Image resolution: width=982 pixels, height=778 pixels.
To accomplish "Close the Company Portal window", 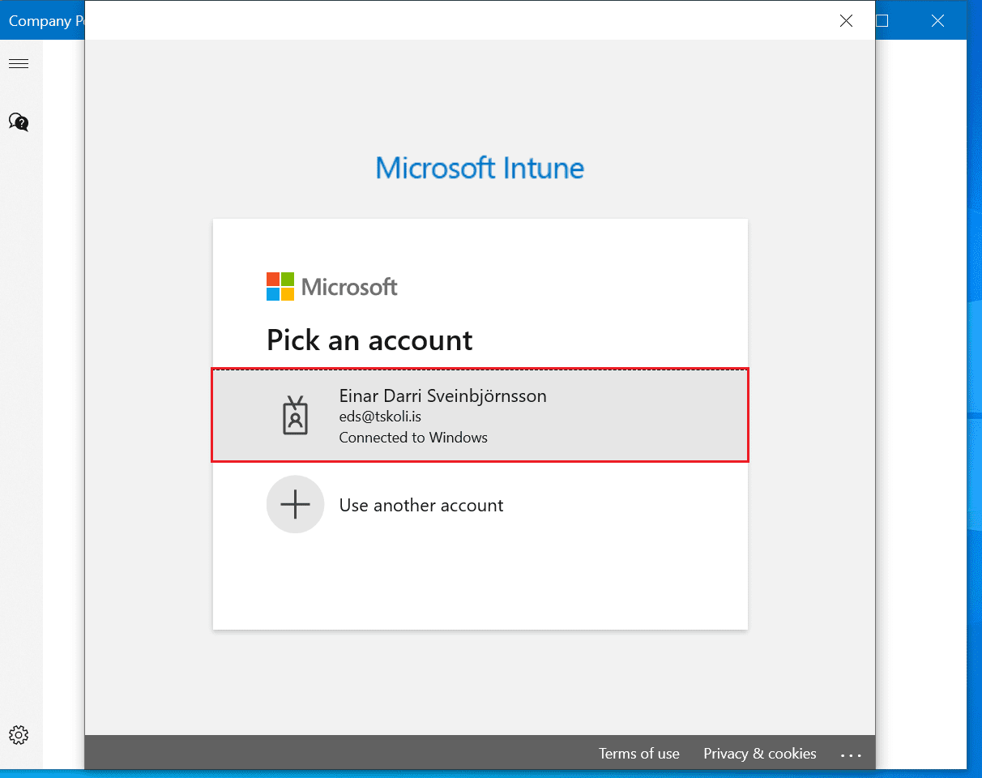I will tap(937, 21).
